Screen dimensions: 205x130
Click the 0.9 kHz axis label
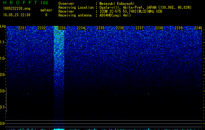[x=3, y=75]
